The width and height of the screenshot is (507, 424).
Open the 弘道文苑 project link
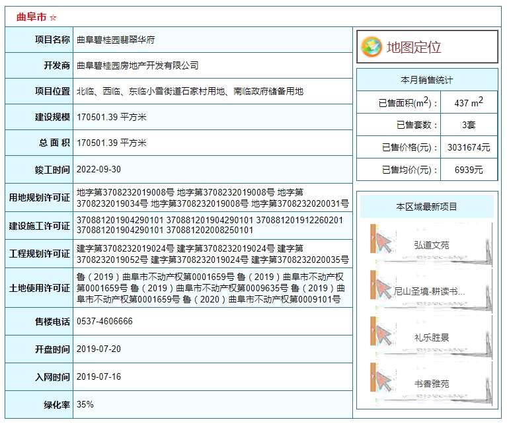point(432,245)
